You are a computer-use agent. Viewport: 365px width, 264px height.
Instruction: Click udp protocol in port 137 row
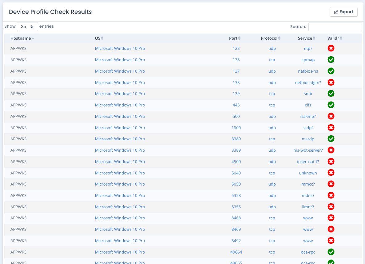(272, 71)
